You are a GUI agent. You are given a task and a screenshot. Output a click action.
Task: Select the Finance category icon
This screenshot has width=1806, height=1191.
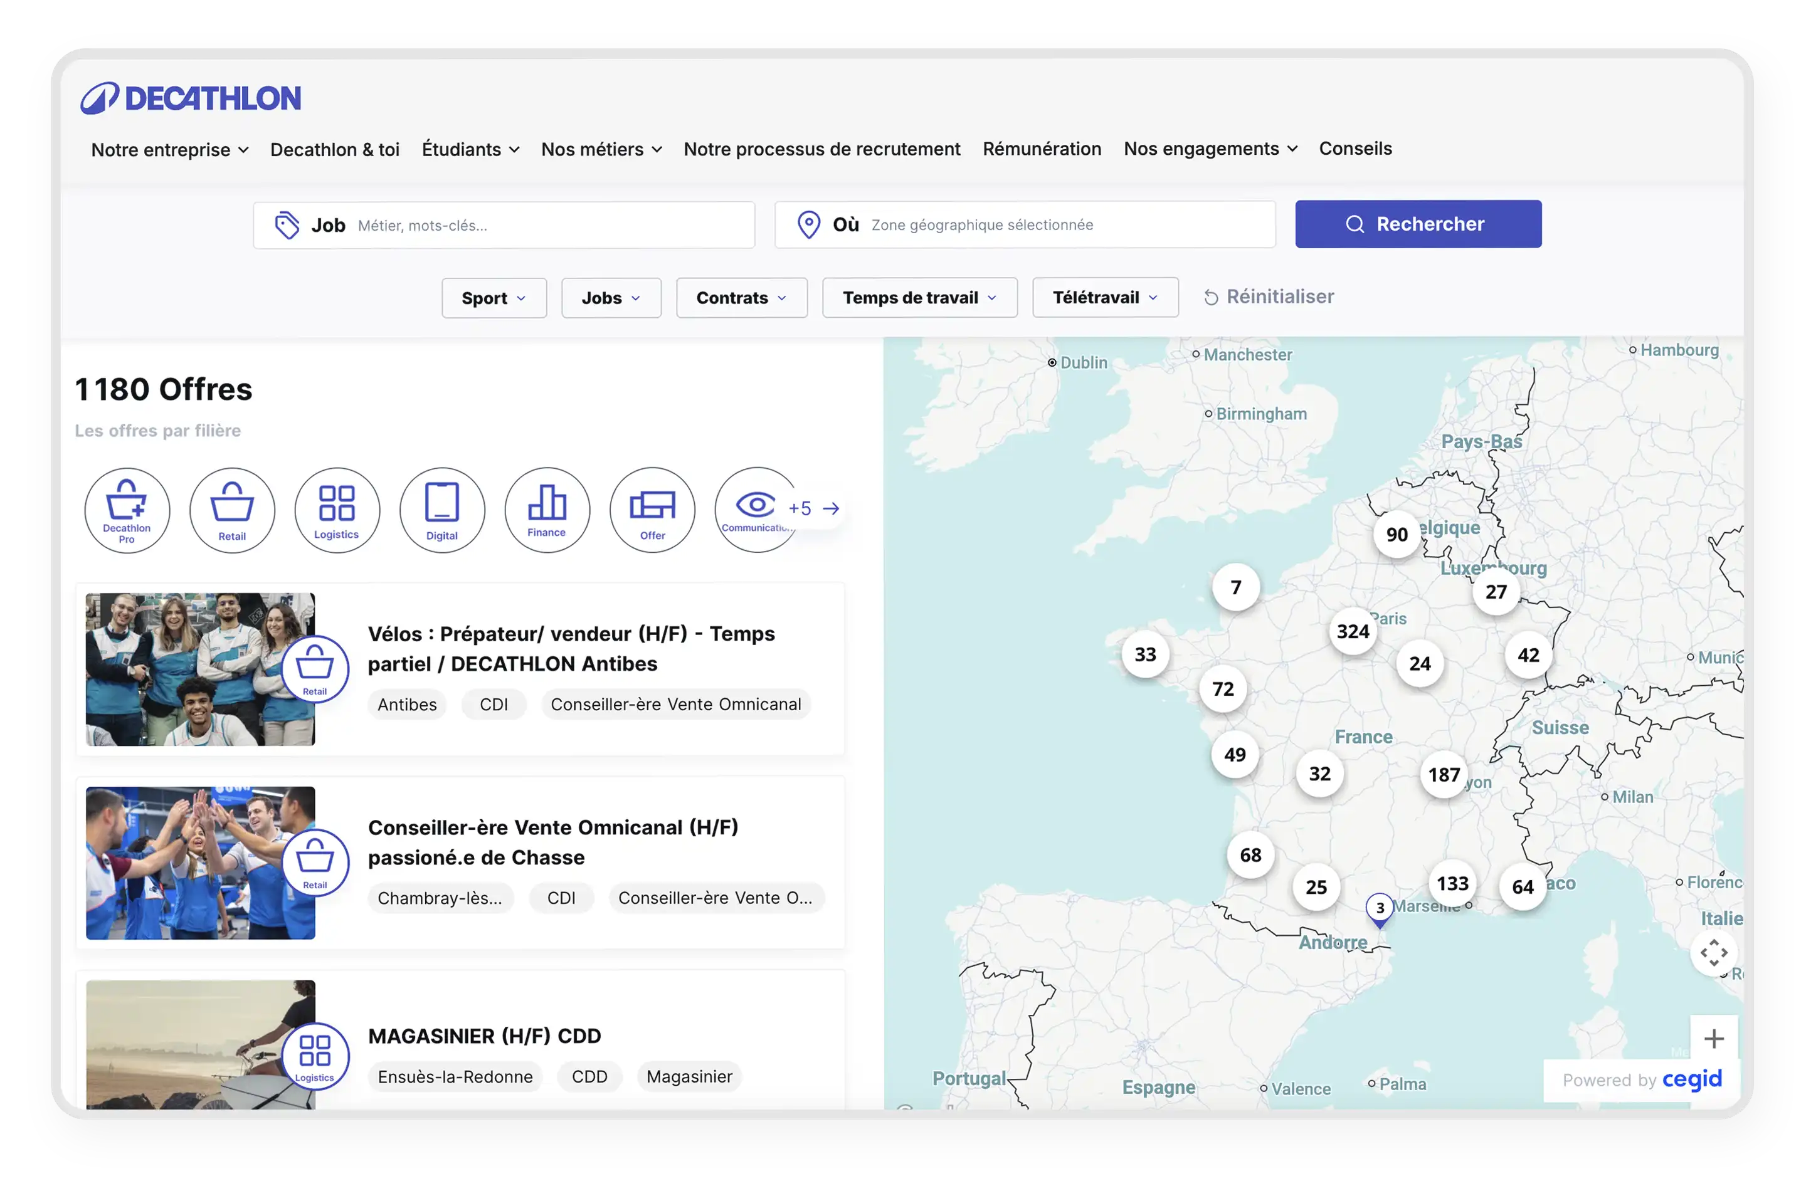(x=547, y=510)
